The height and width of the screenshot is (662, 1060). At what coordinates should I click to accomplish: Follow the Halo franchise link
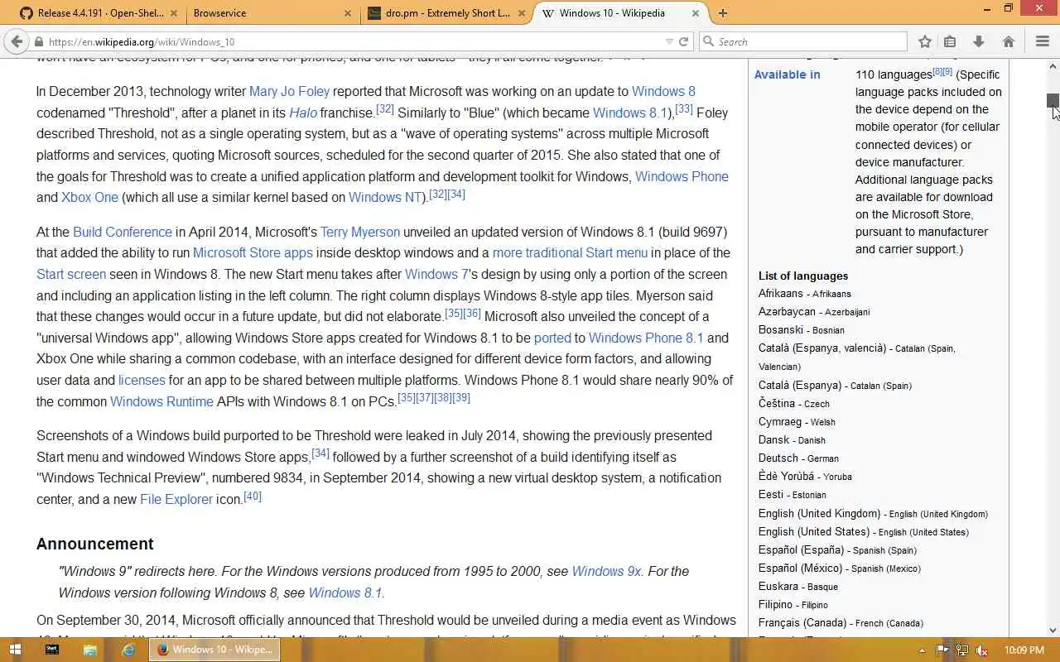click(x=303, y=113)
